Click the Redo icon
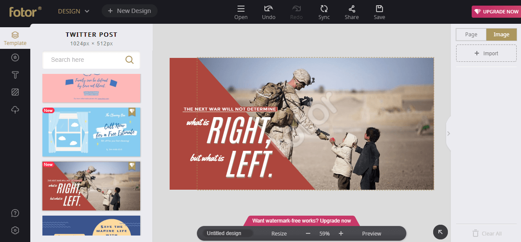 pos(296,13)
